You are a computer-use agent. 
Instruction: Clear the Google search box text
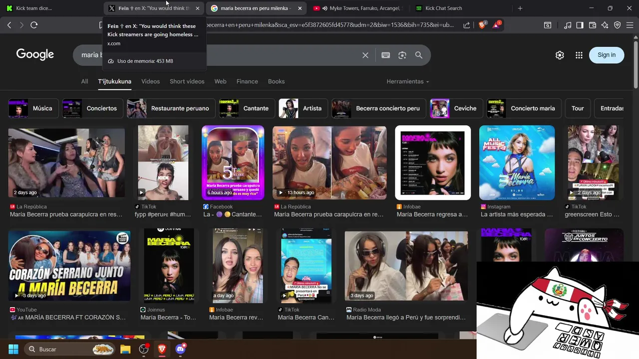click(365, 55)
